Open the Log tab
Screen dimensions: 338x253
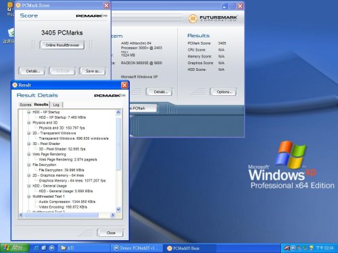click(56, 105)
